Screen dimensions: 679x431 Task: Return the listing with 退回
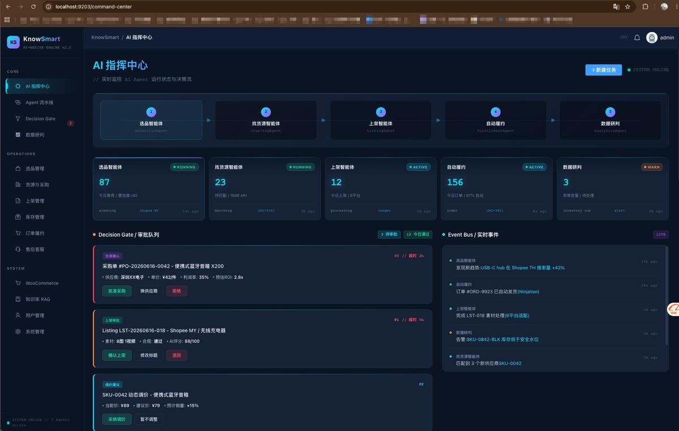(x=177, y=355)
